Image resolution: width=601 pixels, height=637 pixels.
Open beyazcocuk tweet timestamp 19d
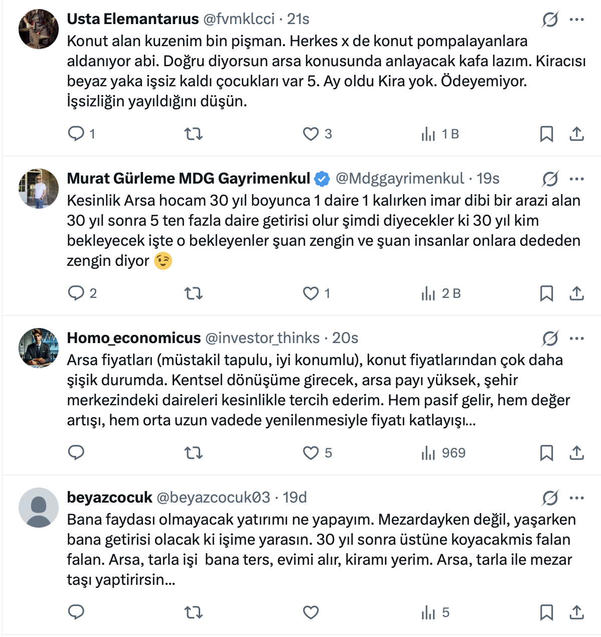point(294,498)
